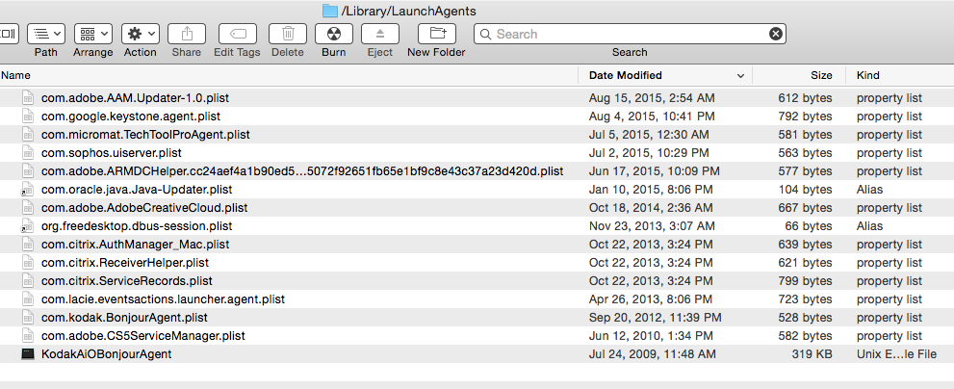Click the 319 KB size value
Viewport: 954px width, 389px height.
(x=812, y=353)
